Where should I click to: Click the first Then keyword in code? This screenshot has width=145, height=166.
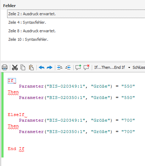pos(13,92)
